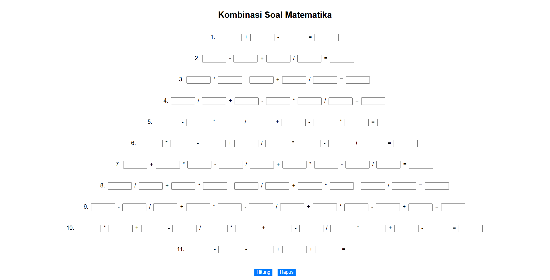This screenshot has height=280, width=550.
Task: Select the first input in problem 9
Action: coord(103,207)
